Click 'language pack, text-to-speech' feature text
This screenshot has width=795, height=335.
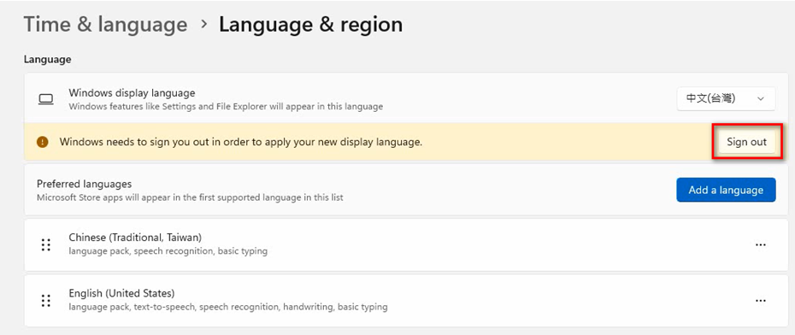pos(228,307)
